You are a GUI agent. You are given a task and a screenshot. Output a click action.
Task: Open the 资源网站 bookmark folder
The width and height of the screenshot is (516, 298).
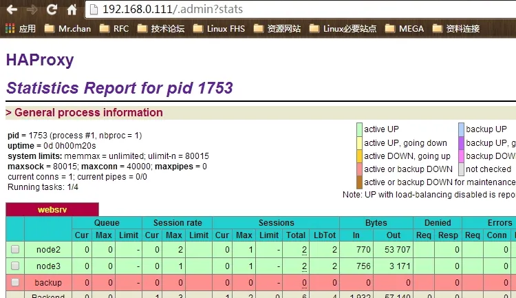[x=277, y=29]
